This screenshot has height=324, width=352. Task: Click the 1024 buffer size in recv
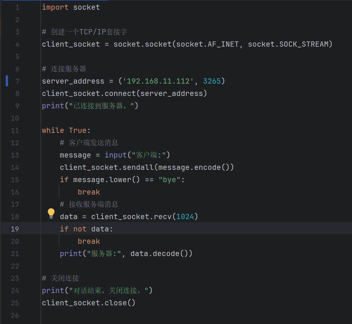(185, 216)
